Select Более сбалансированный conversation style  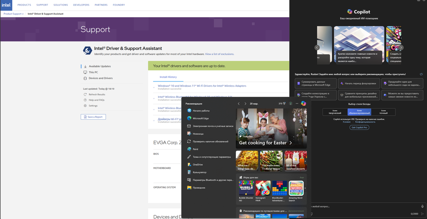pos(359,112)
